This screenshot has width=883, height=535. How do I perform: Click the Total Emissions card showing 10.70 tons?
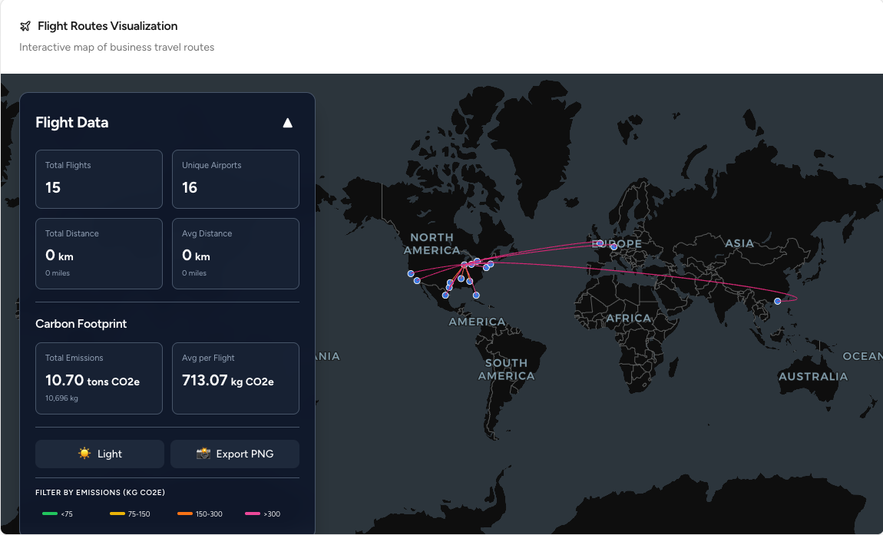point(98,378)
